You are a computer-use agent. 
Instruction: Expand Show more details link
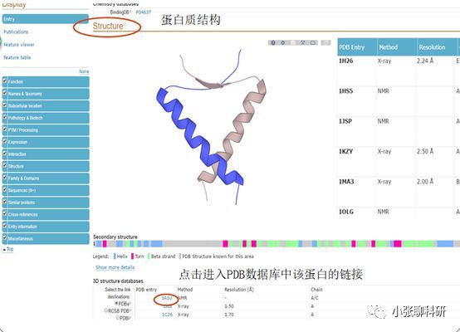point(115,267)
